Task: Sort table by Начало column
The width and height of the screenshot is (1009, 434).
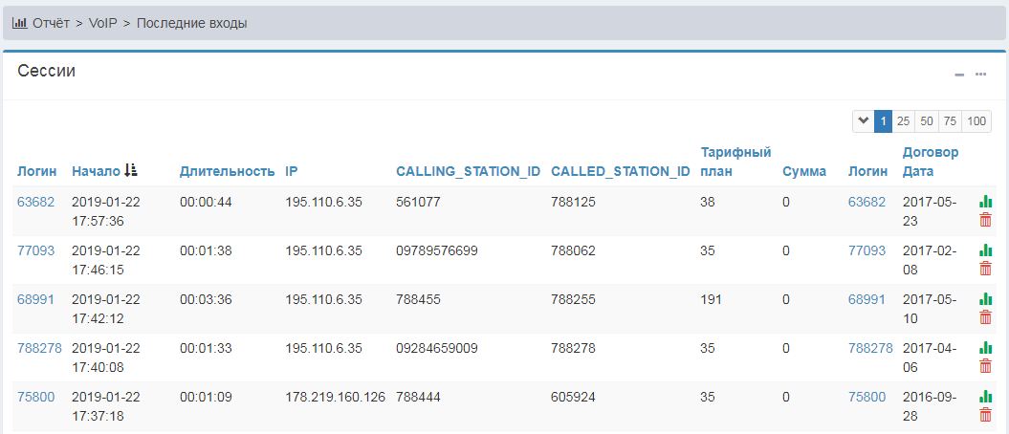Action: coord(96,171)
